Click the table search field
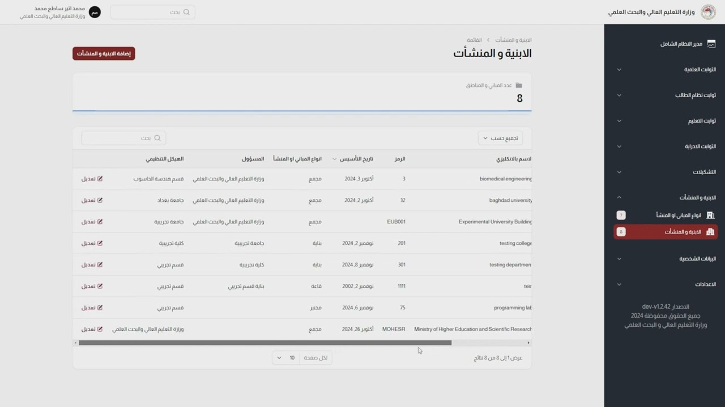The height and width of the screenshot is (407, 725). coord(123,138)
